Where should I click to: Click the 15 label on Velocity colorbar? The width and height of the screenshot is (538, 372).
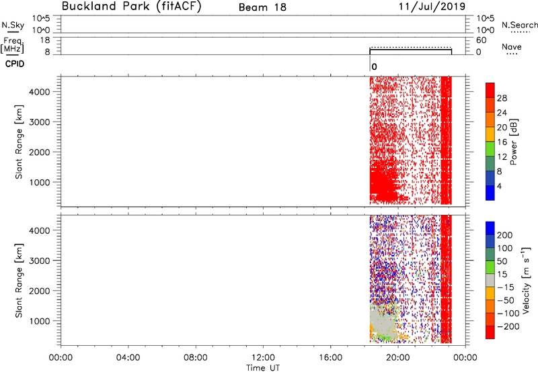point(502,274)
